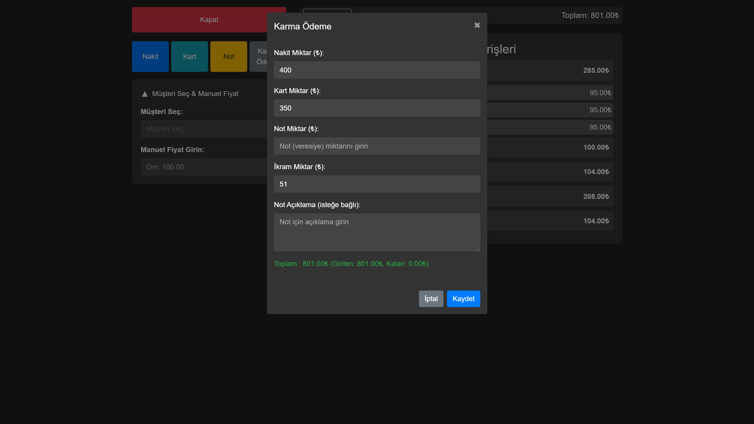Click the Kaydet button
The image size is (754, 424).
coord(463,298)
